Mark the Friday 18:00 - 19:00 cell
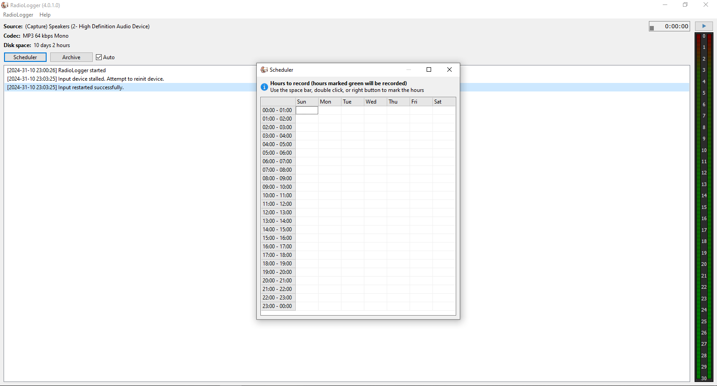This screenshot has width=717, height=386. pos(421,264)
